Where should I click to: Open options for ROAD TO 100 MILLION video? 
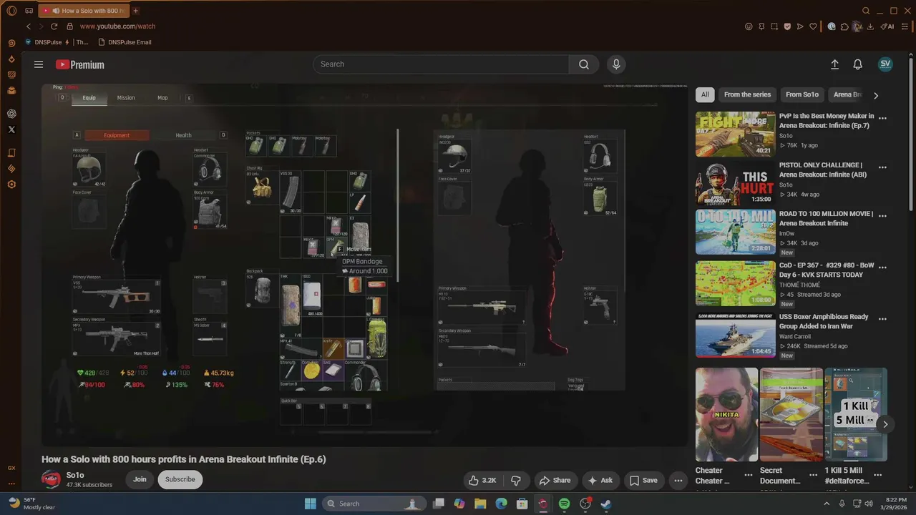pos(882,216)
